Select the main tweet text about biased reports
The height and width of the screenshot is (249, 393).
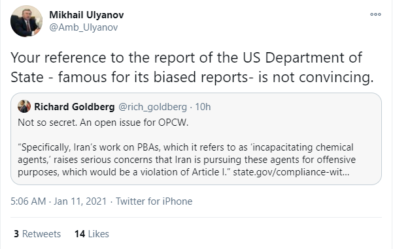point(192,67)
